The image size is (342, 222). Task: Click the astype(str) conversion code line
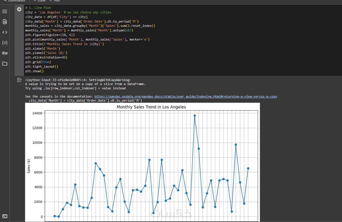tap(79, 30)
